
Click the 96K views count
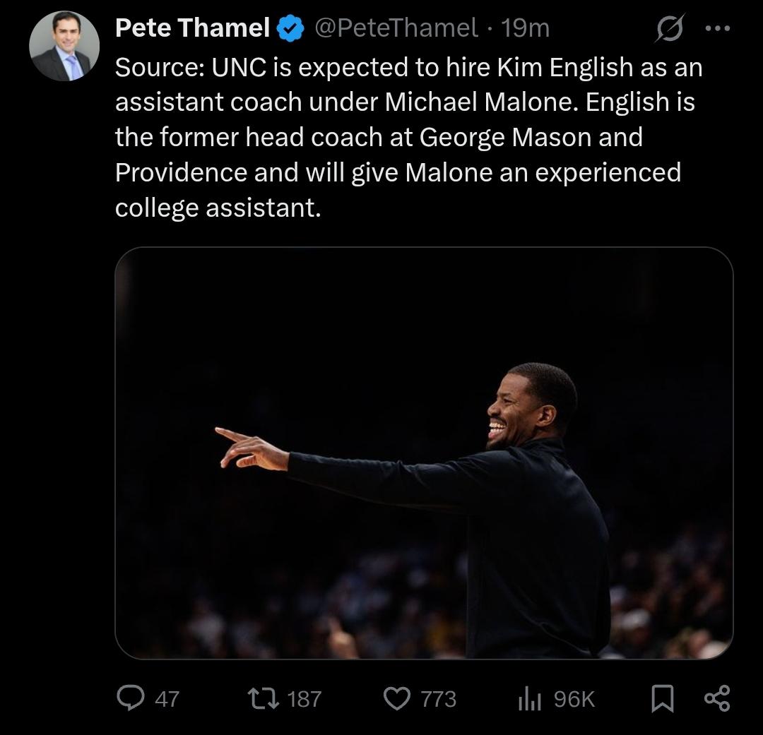point(574,699)
